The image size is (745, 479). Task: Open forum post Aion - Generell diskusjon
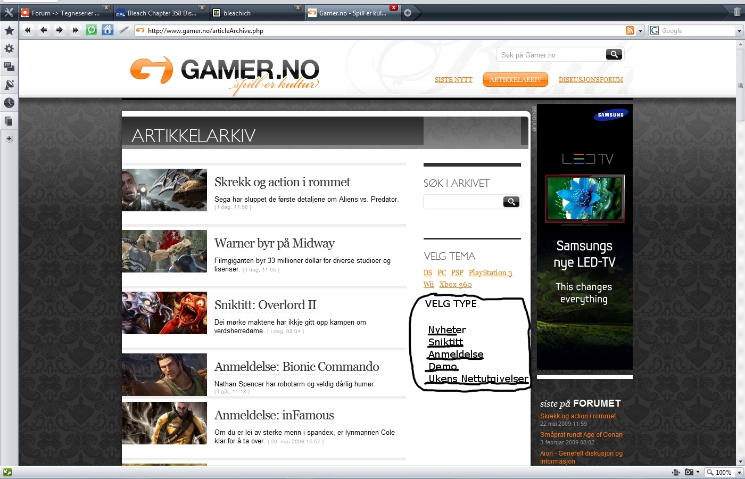581,457
